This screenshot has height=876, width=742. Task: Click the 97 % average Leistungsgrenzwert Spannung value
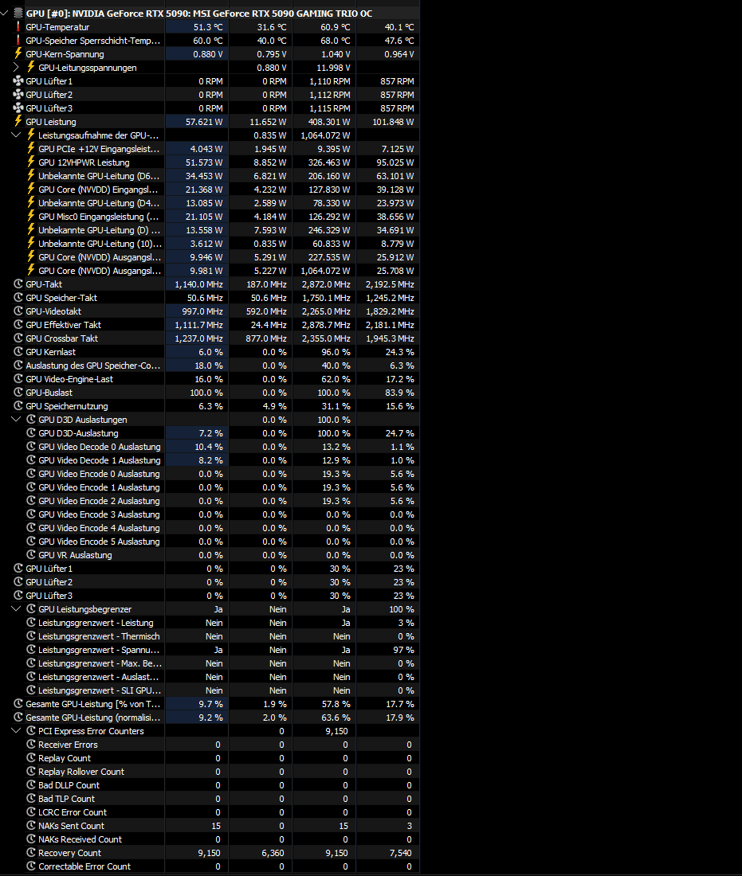[x=403, y=650]
